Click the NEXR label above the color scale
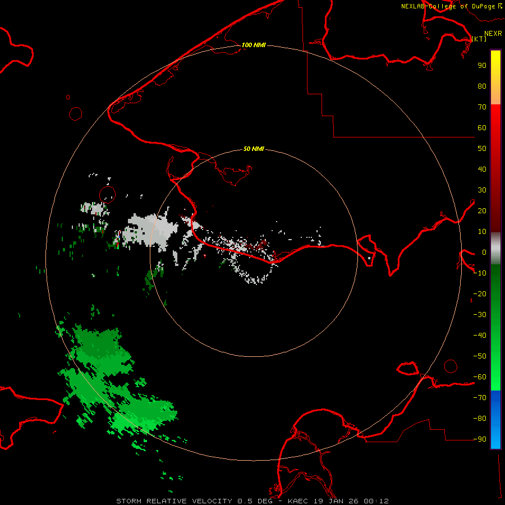 [493, 34]
